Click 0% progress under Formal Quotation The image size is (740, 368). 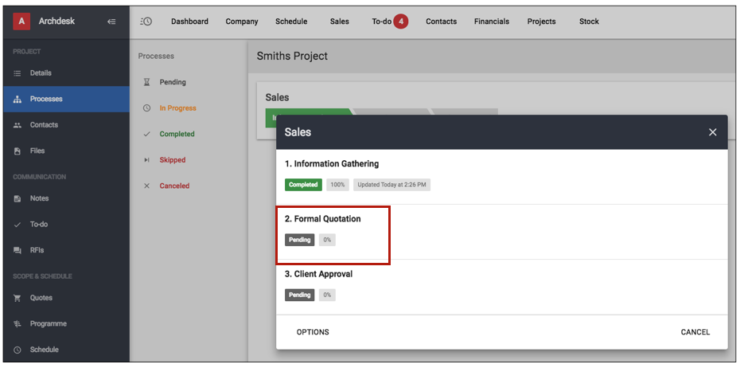click(327, 240)
